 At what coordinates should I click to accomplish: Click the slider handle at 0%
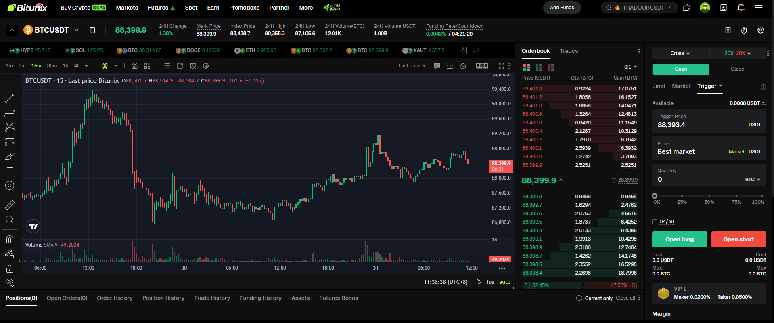click(655, 196)
